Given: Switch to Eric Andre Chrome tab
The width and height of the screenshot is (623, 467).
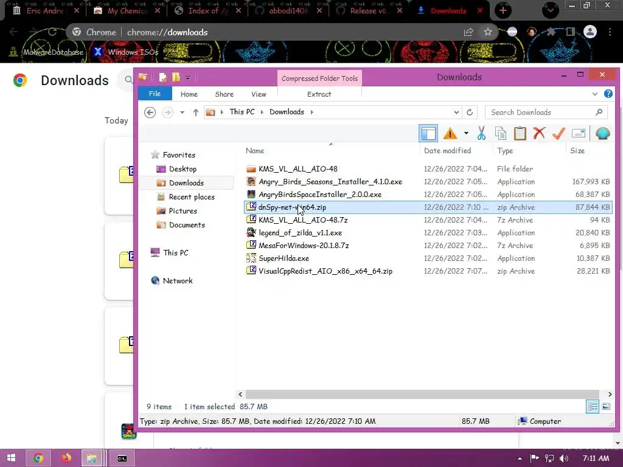Looking at the screenshot, I should click(x=44, y=11).
